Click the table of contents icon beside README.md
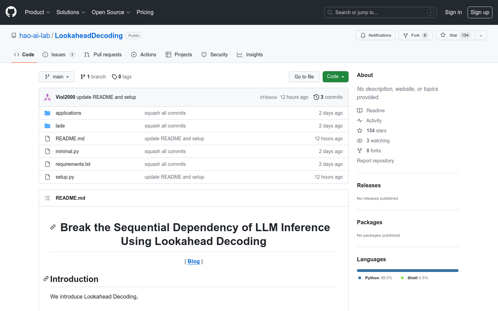Image resolution: width=498 pixels, height=311 pixels. point(47,198)
